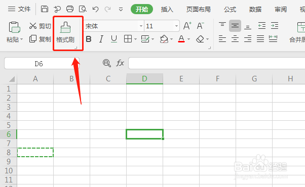Click the 合并居中 merge icon
This screenshot has width=305, height=187.
(301, 27)
